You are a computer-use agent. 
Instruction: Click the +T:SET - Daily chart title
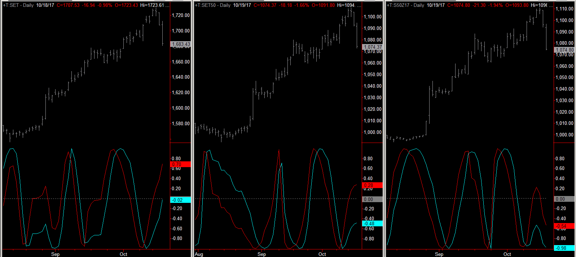coord(18,5)
